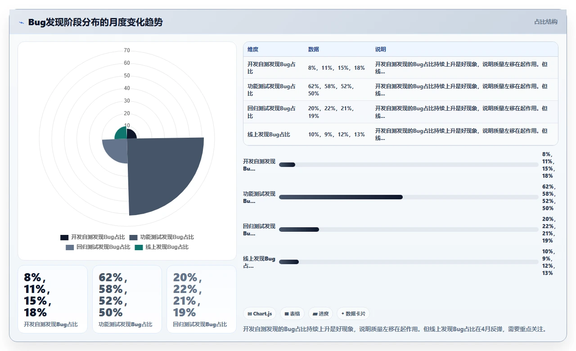Open the 8%, 11%, 15%, 18% data card

click(x=53, y=299)
